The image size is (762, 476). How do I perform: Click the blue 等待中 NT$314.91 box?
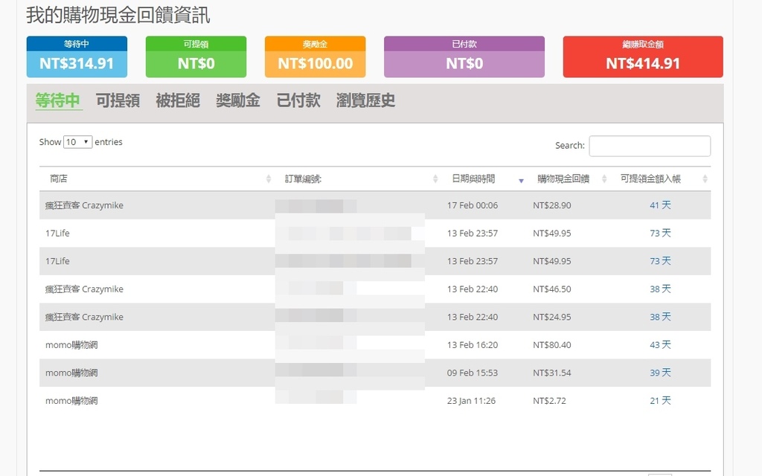(x=77, y=57)
